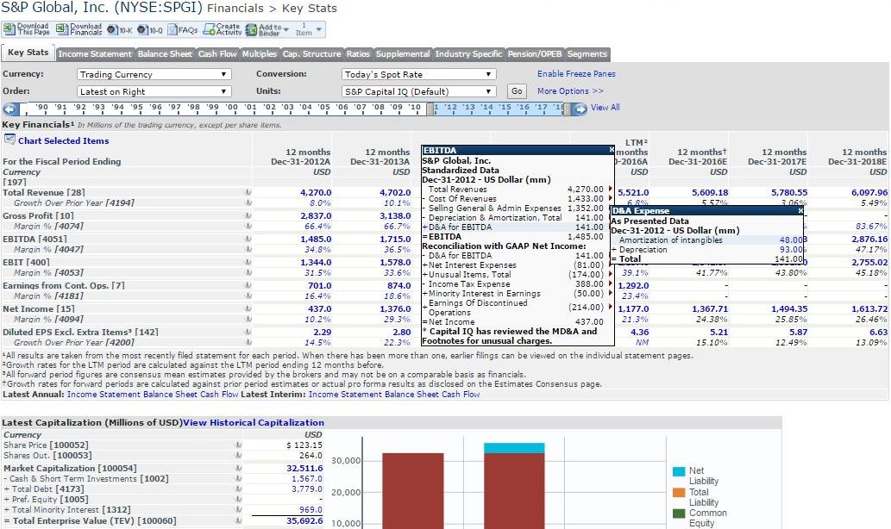Open the 10-Q filing icon
Viewport: 891px width, 529px height.
142,29
